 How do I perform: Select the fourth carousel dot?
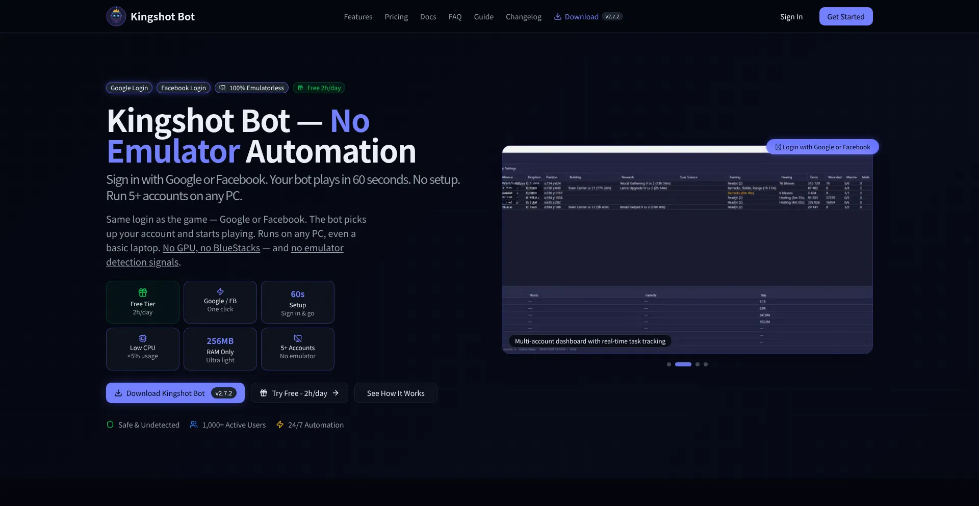pos(706,364)
